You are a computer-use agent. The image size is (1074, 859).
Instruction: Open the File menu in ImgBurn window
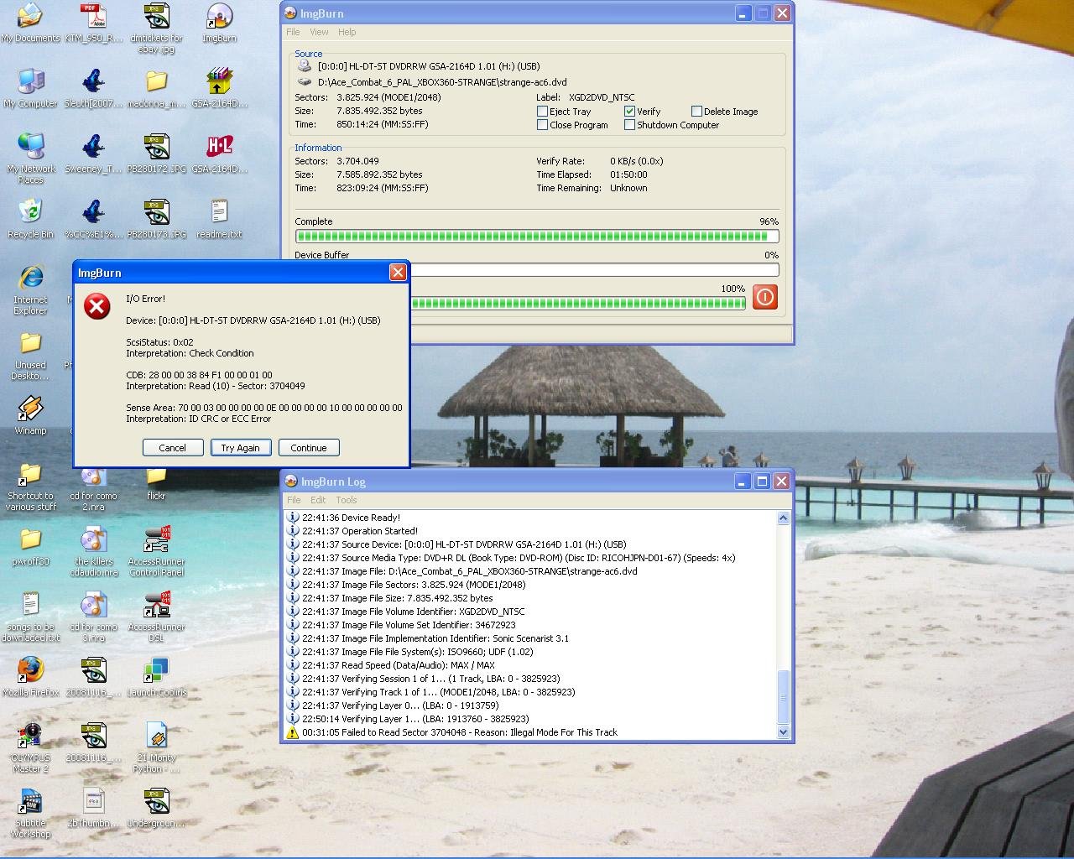point(293,32)
